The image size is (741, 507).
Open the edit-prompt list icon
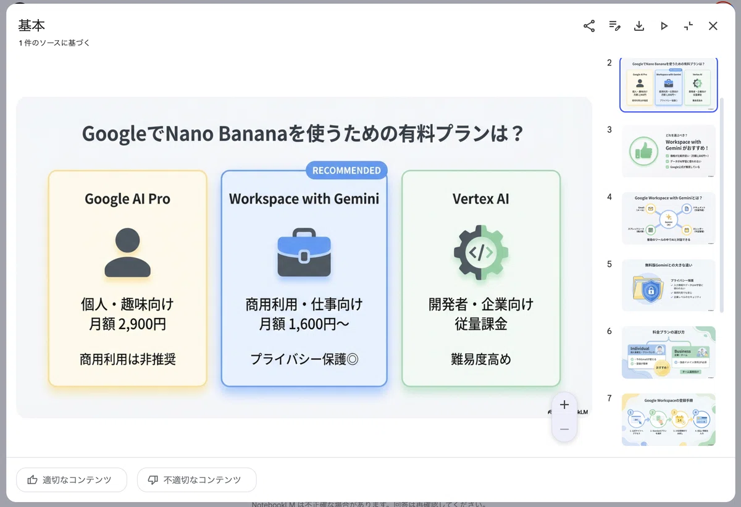click(614, 26)
